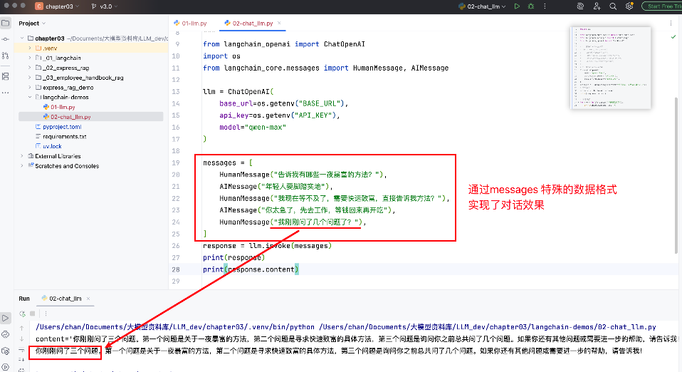Image resolution: width=682 pixels, height=372 pixels.
Task: Expand the .venv folder
Action: click(x=30, y=48)
